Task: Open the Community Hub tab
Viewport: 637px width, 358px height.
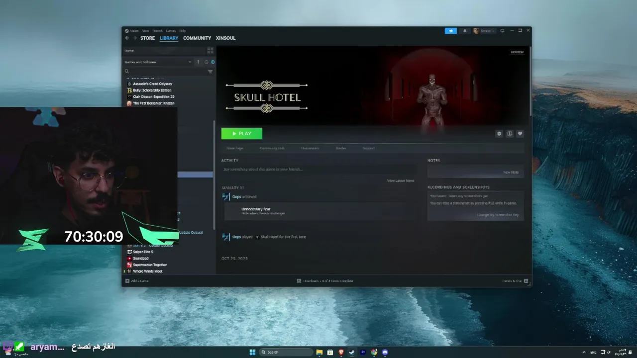Action: tap(272, 148)
